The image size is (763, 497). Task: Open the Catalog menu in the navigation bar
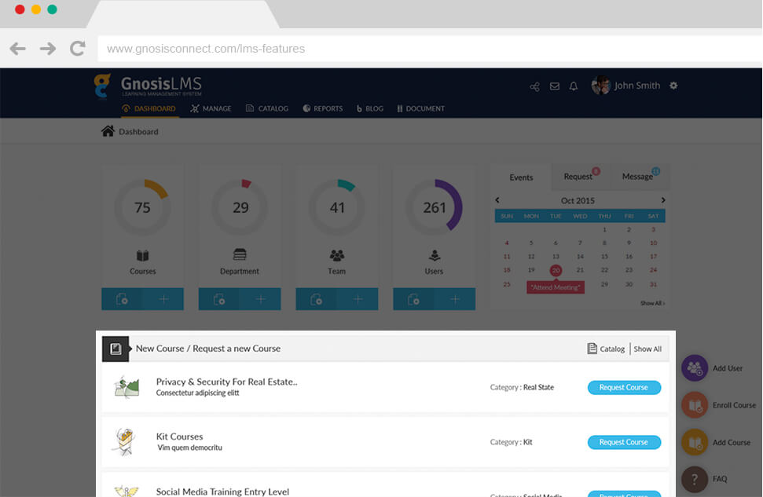(267, 108)
